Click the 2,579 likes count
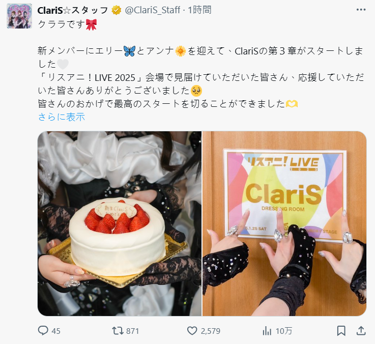The width and height of the screenshot is (375, 344). (211, 331)
